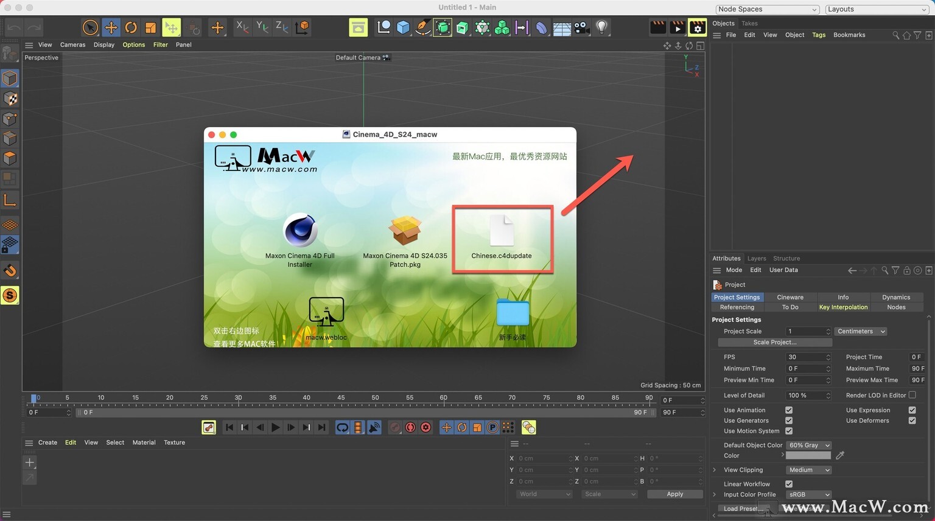Toggle Use Animation checkbox
Screen dimensions: 935x521
789,410
